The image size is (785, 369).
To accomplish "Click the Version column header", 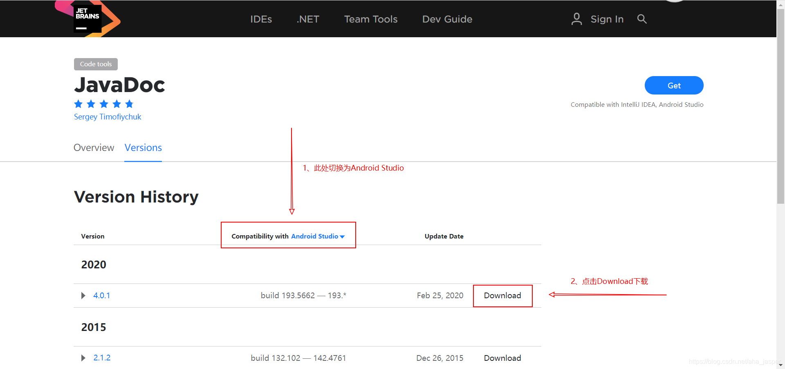I will (x=93, y=236).
